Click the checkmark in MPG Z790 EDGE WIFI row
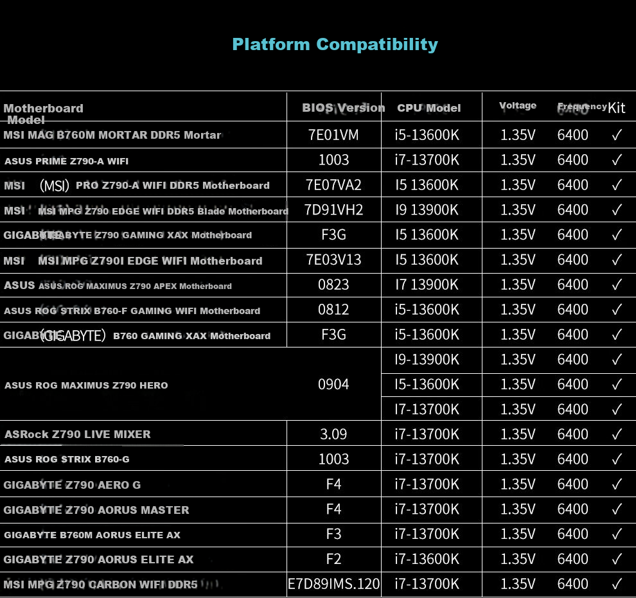Screen dimensions: 636x598 (617, 210)
